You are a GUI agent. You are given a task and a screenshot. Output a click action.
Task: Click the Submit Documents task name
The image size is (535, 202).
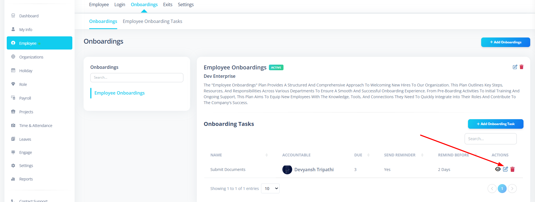pyautogui.click(x=228, y=170)
